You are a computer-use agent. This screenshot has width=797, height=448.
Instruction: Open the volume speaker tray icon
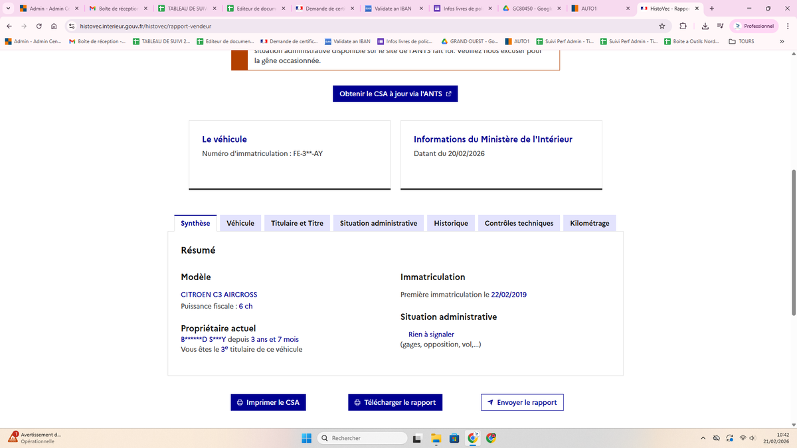tap(753, 438)
